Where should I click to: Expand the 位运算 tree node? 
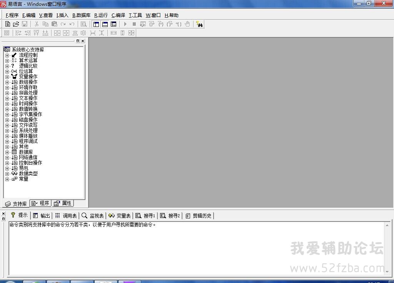point(7,71)
